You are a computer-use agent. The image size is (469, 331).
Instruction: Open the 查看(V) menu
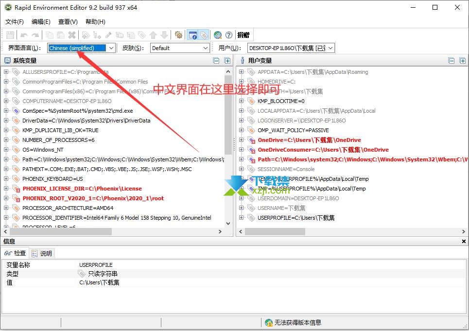[x=68, y=21]
